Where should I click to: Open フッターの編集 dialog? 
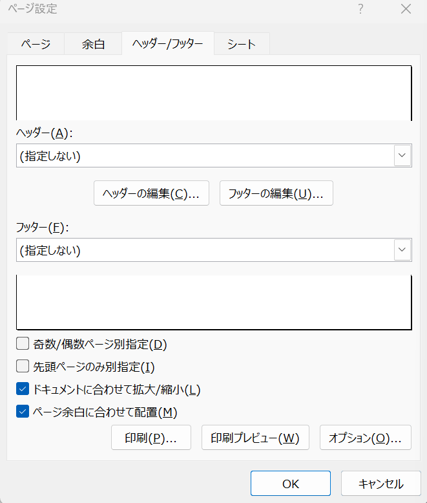pyautogui.click(x=276, y=193)
